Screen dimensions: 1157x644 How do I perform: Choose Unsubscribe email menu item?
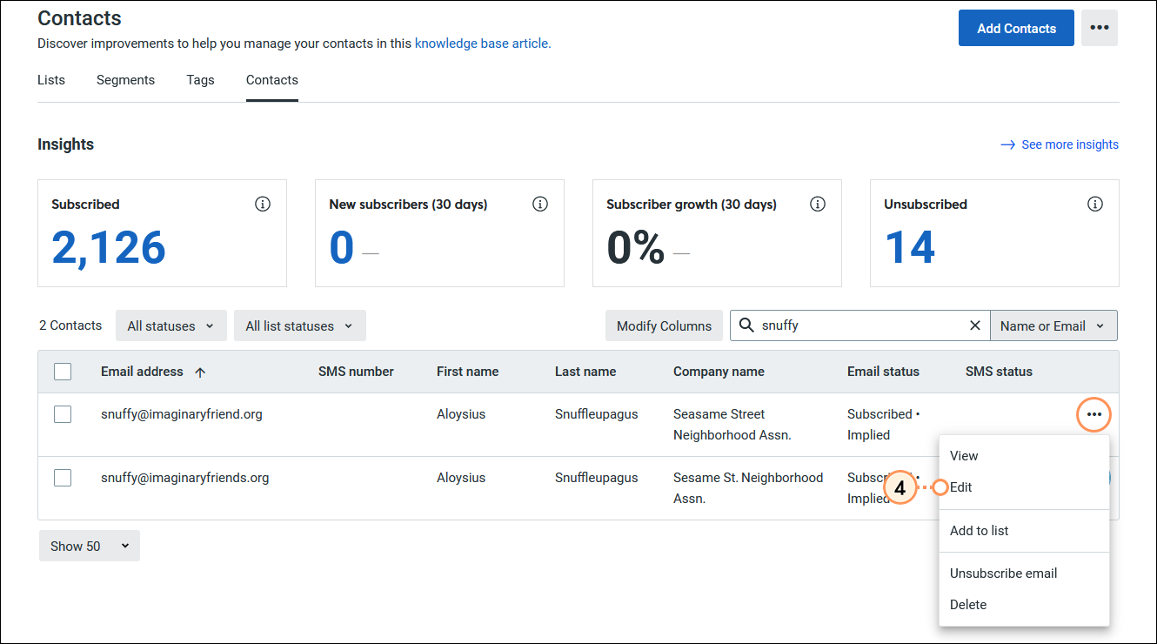[x=1024, y=574]
